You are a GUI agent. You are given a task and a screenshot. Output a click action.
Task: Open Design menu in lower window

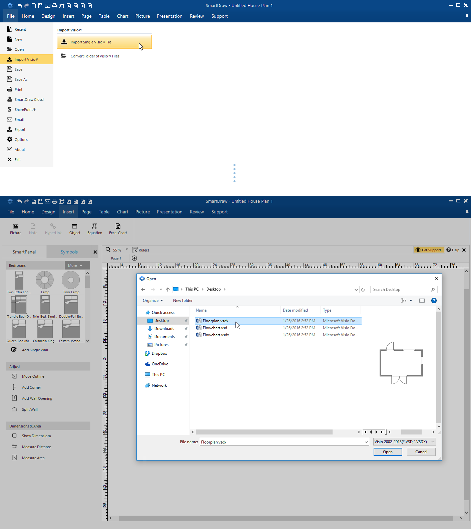(48, 212)
